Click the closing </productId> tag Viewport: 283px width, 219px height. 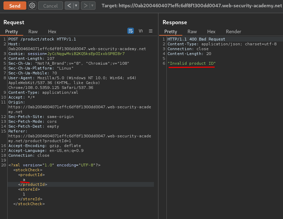click(x=33, y=184)
